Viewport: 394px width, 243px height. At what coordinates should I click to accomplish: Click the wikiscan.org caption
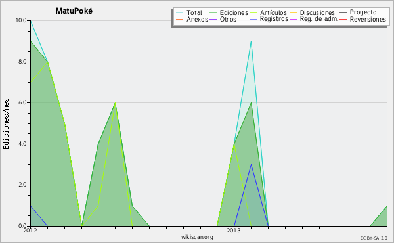point(197,237)
